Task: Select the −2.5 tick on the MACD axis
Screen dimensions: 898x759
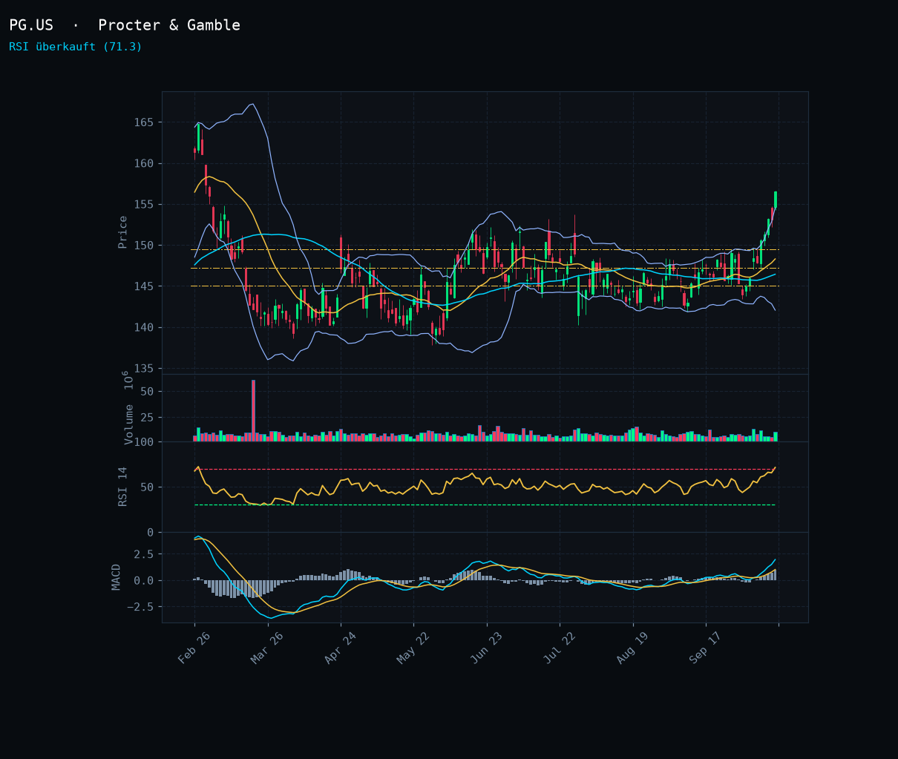Action: pos(139,607)
